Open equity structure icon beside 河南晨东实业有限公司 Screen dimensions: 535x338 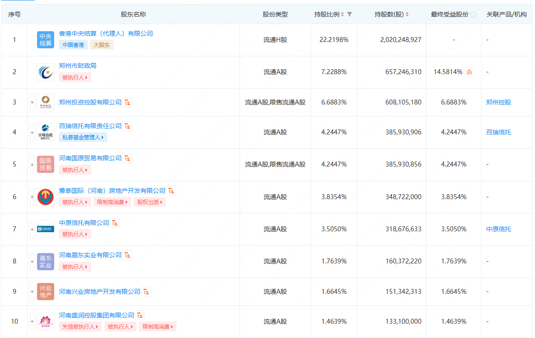(128, 255)
